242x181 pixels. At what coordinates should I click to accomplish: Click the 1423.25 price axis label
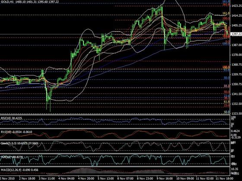click(x=237, y=6)
